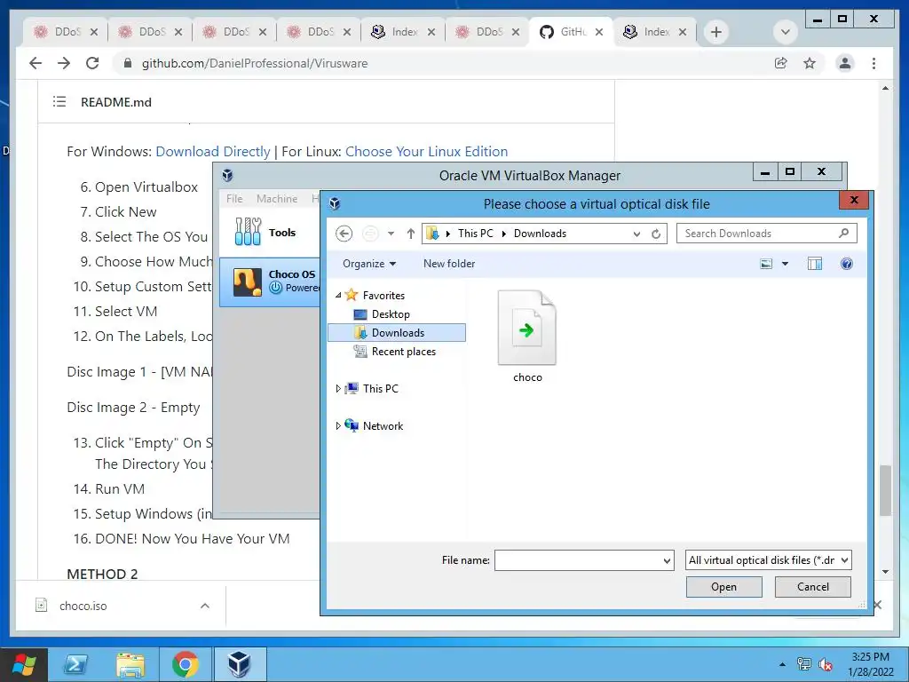Image resolution: width=909 pixels, height=682 pixels.
Task: Click the Back arrow in file dialog
Action: (x=344, y=234)
